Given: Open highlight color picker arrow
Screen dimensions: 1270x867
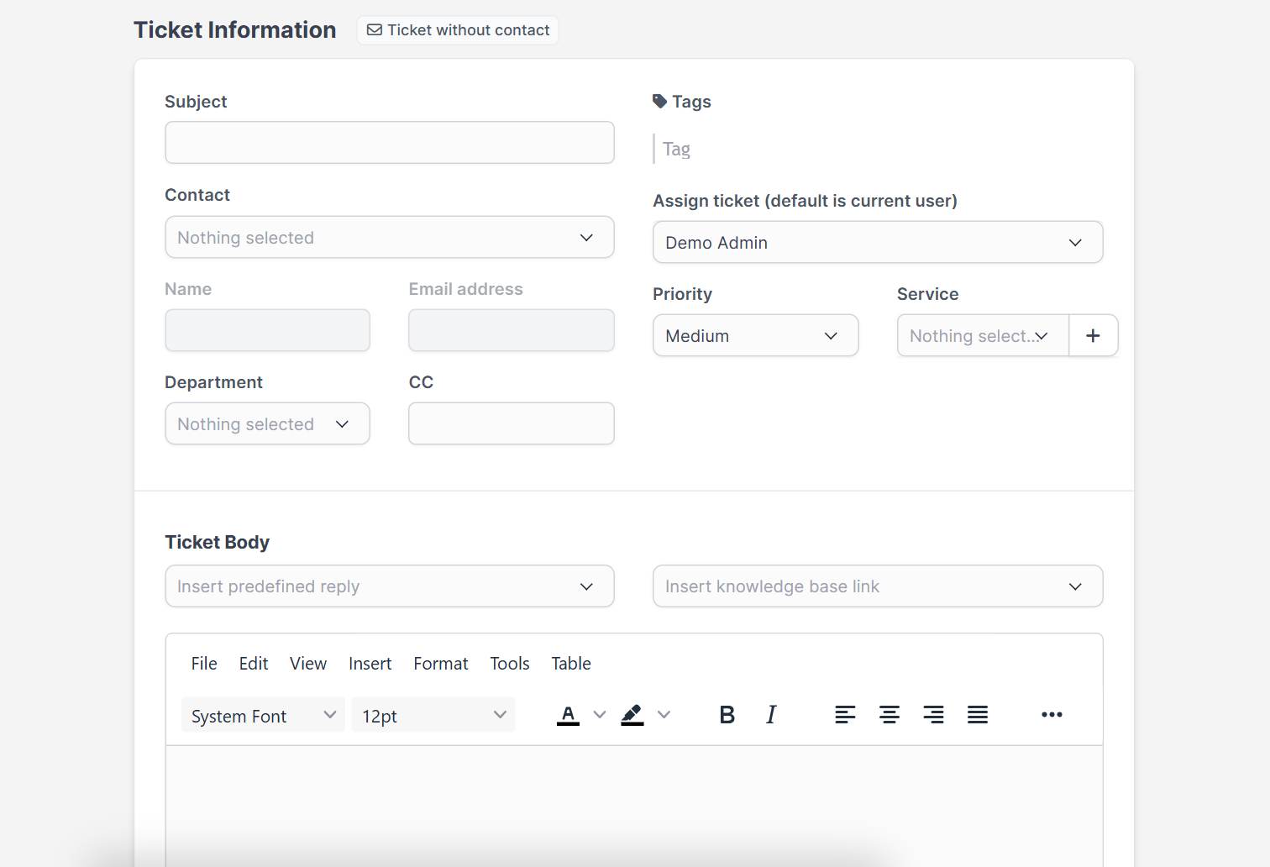Looking at the screenshot, I should tap(664, 715).
